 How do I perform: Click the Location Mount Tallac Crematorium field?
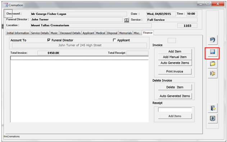91,25
